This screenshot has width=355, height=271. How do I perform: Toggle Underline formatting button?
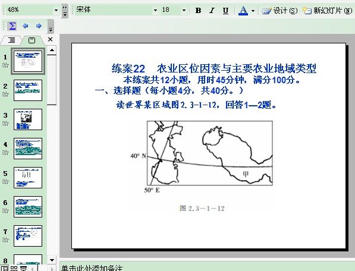225,11
